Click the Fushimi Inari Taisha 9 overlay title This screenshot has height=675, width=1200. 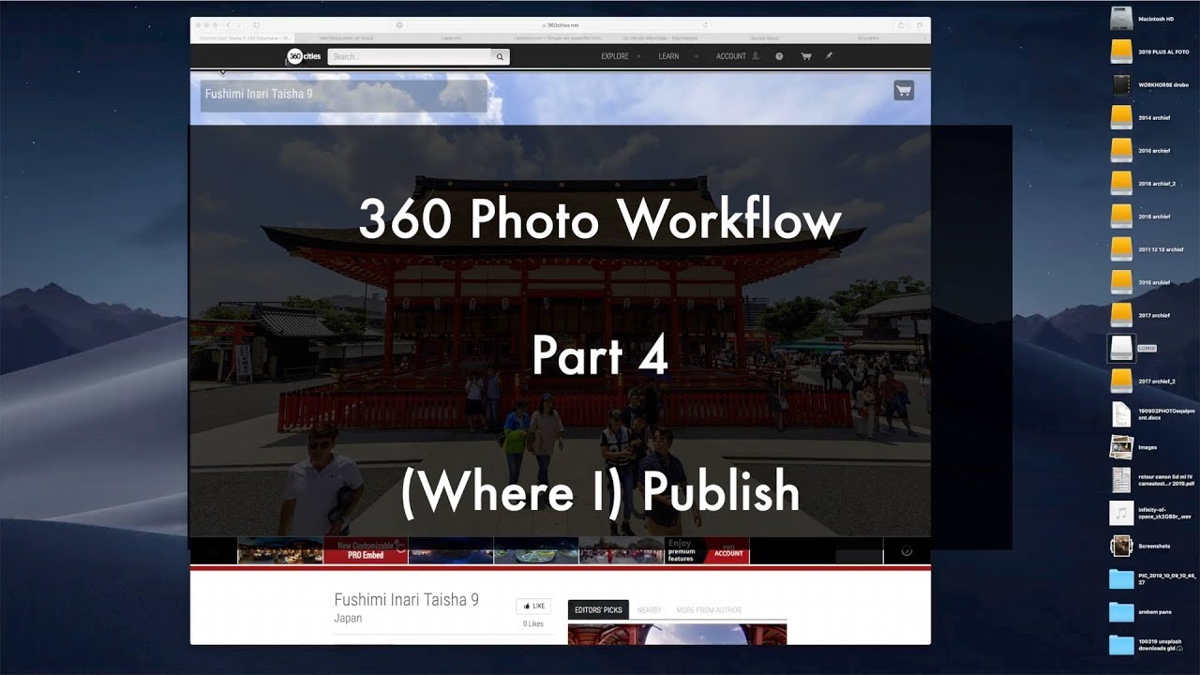[x=259, y=95]
